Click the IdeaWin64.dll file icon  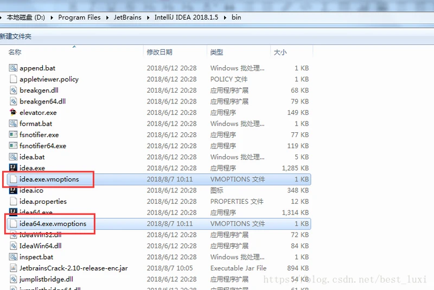coord(13,246)
